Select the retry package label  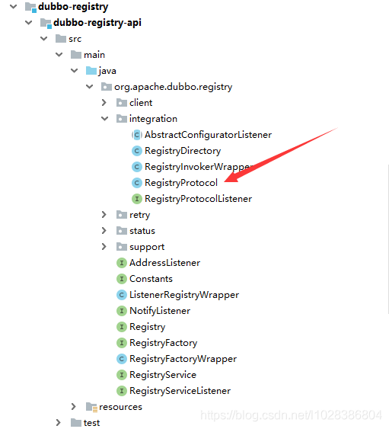[x=140, y=215]
